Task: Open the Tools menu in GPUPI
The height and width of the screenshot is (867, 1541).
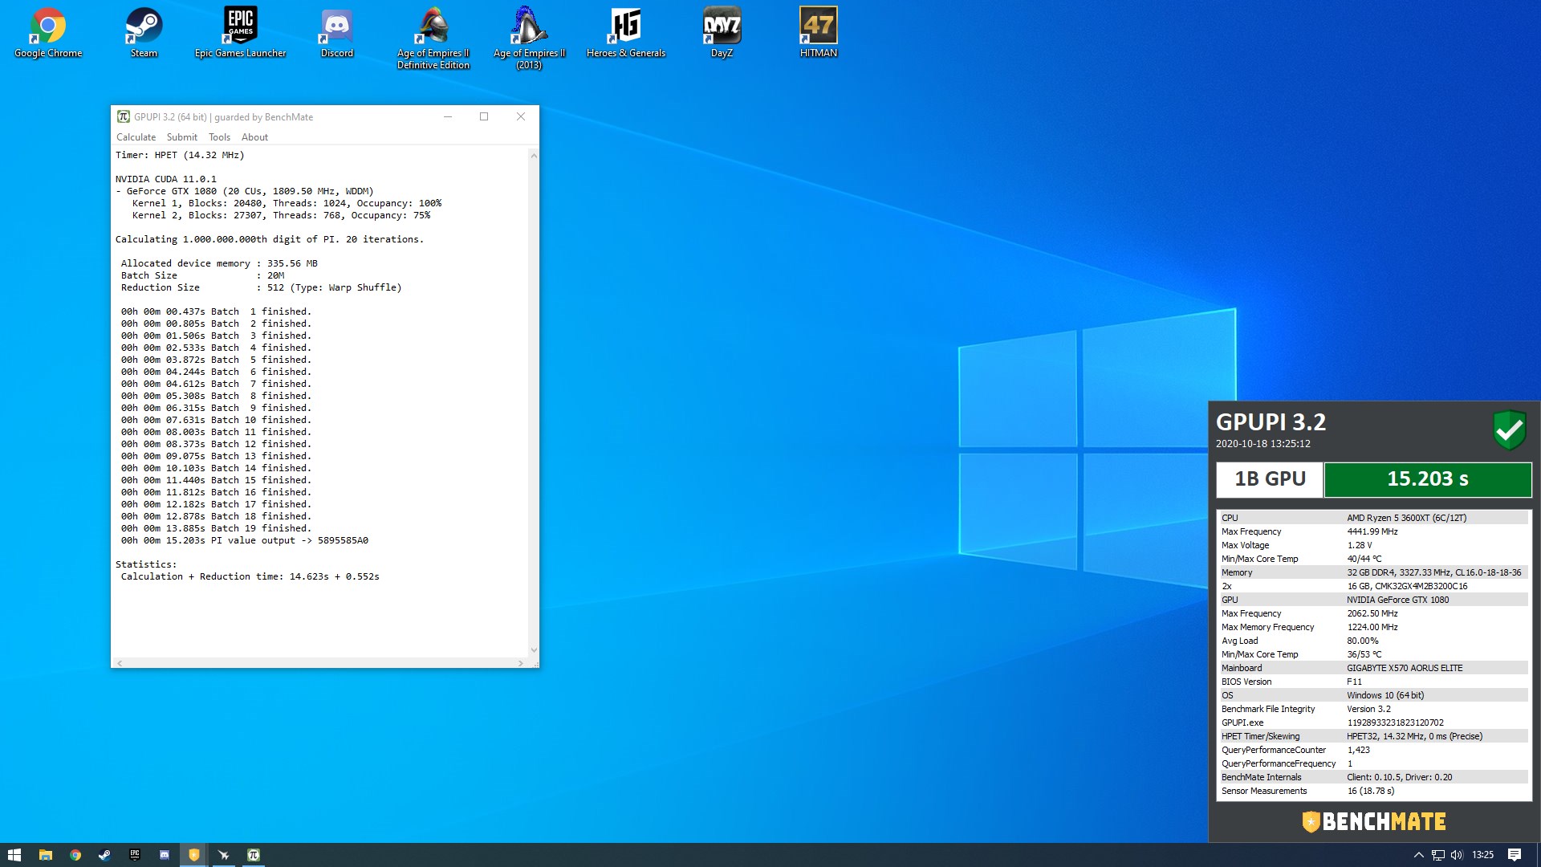Action: (x=219, y=137)
